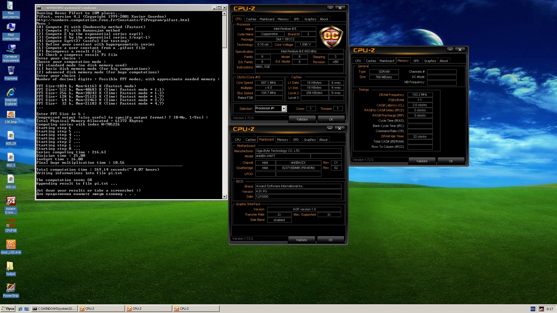The width and height of the screenshot is (557, 313).
Task: Click OK in the CPU tab window
Action: (331, 119)
